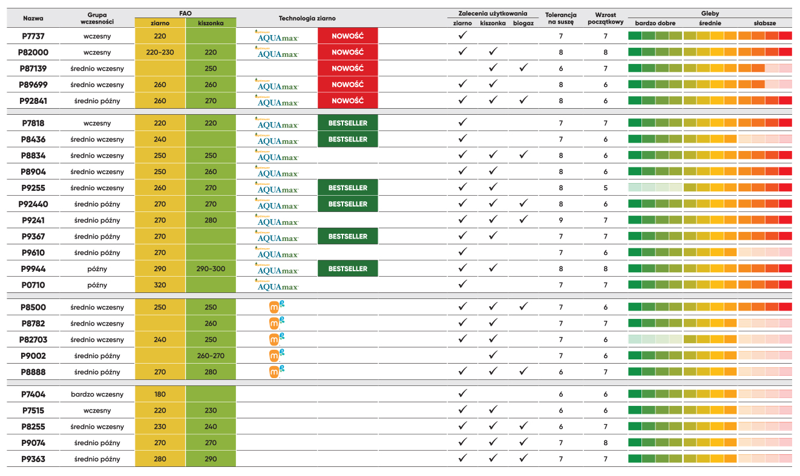The width and height of the screenshot is (800, 476).
Task: Click the Tolerancja na suszę header
Action: tap(560, 19)
